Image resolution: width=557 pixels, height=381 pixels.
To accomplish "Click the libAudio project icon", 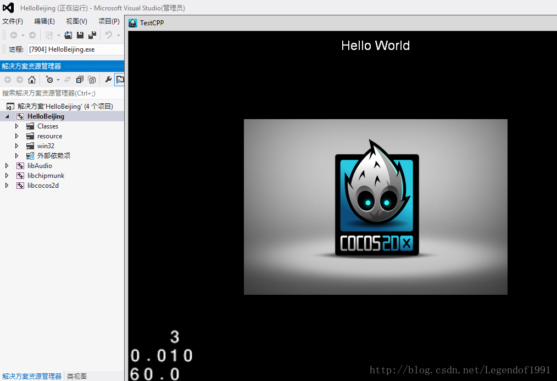I will point(20,166).
